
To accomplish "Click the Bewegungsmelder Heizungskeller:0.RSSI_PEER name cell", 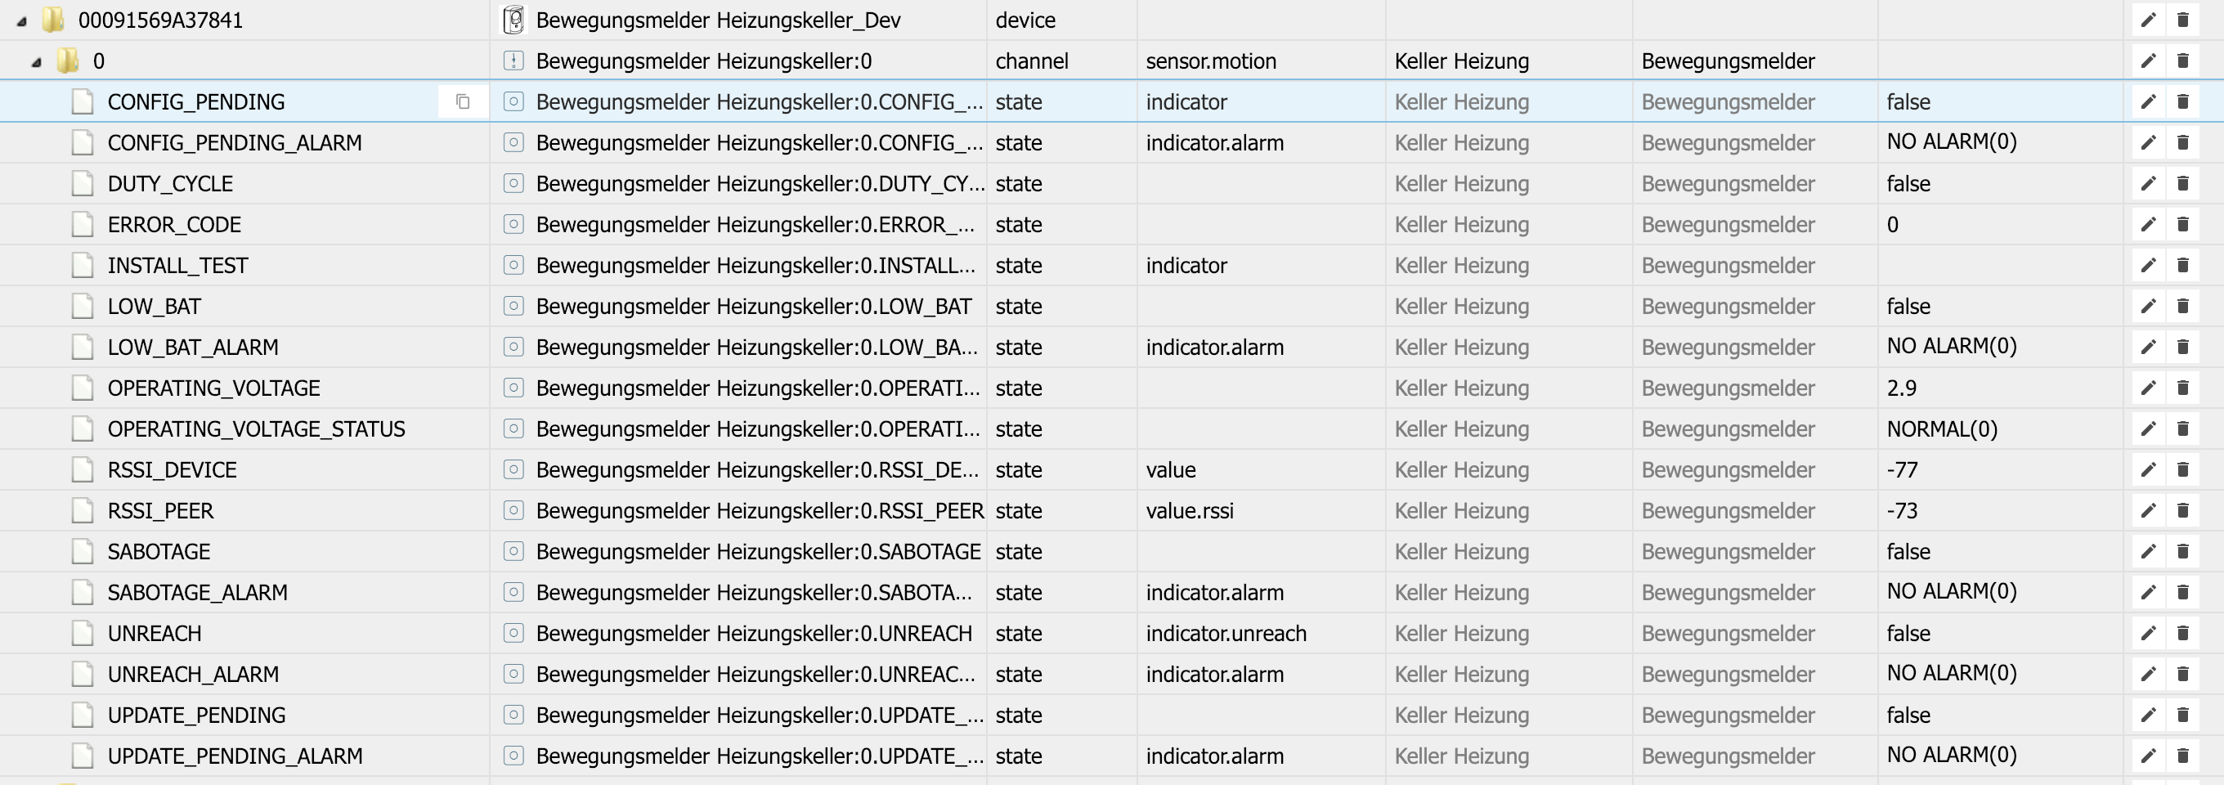I will pyautogui.click(x=760, y=510).
